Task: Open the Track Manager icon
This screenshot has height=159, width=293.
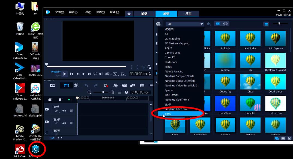Action: coord(61,100)
